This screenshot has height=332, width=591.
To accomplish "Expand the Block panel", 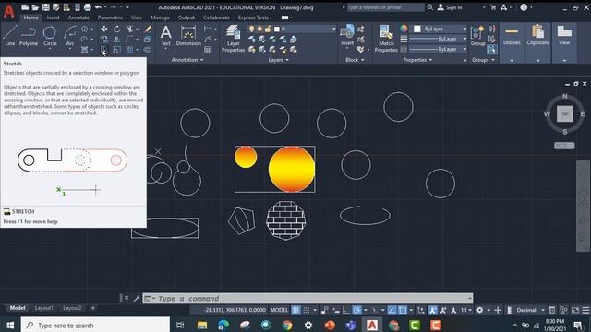I will [x=355, y=60].
